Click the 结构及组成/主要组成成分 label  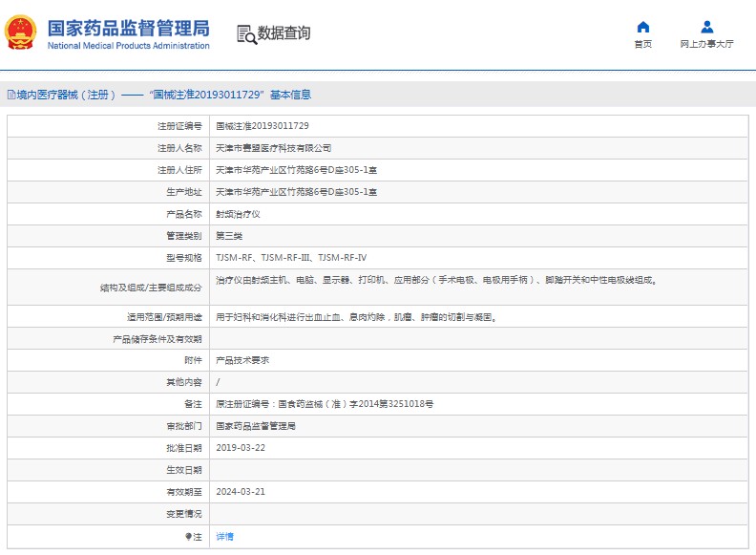point(151,288)
